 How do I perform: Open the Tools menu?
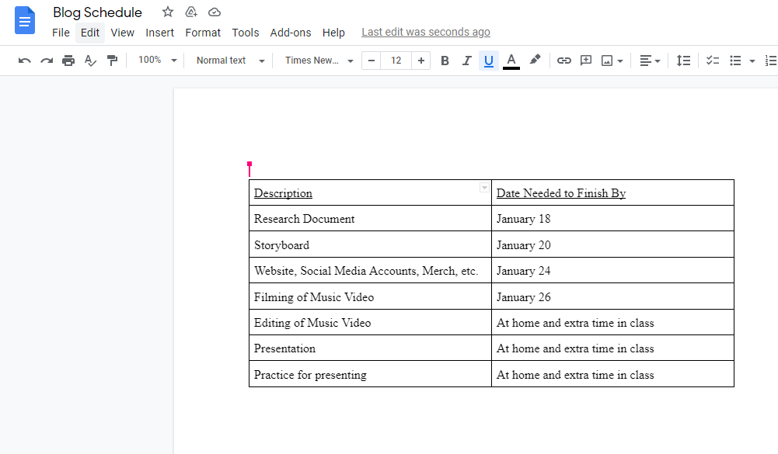246,33
